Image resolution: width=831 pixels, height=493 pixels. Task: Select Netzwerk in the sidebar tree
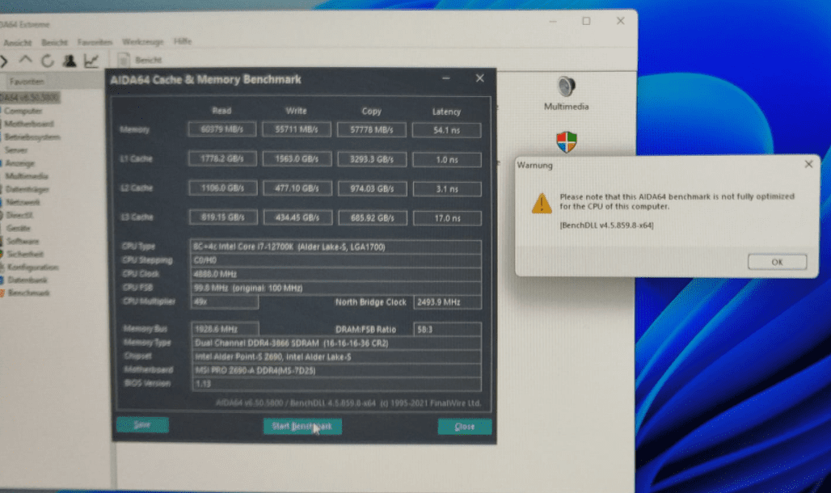coord(23,202)
